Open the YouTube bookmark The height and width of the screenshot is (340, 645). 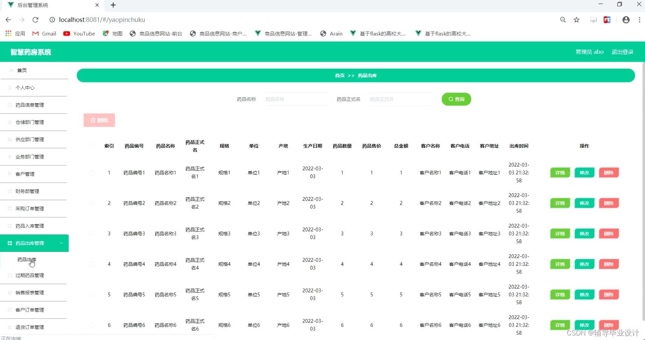click(x=79, y=34)
